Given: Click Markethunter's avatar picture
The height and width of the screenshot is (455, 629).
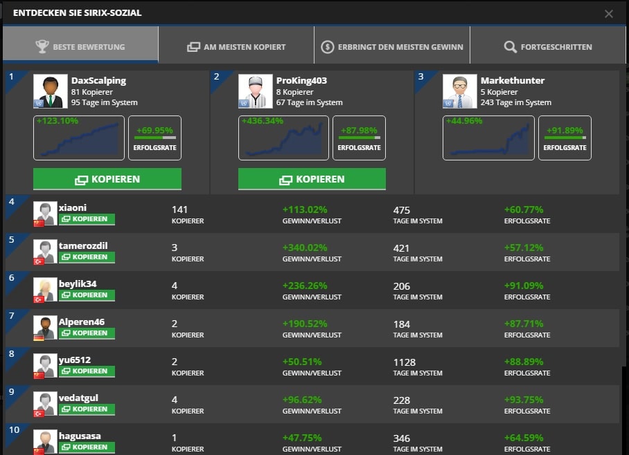Looking at the screenshot, I should click(x=459, y=91).
